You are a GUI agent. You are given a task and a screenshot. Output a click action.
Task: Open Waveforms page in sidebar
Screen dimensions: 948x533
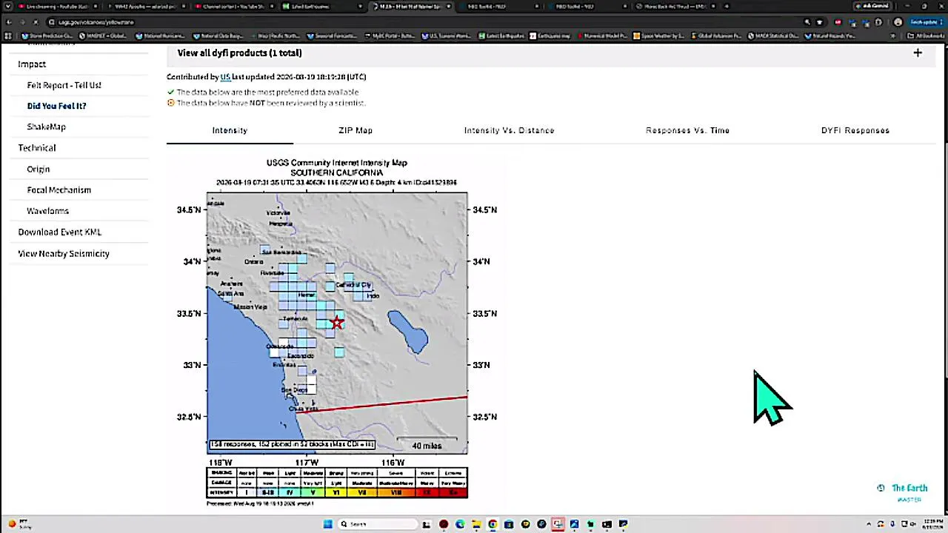pyautogui.click(x=47, y=211)
